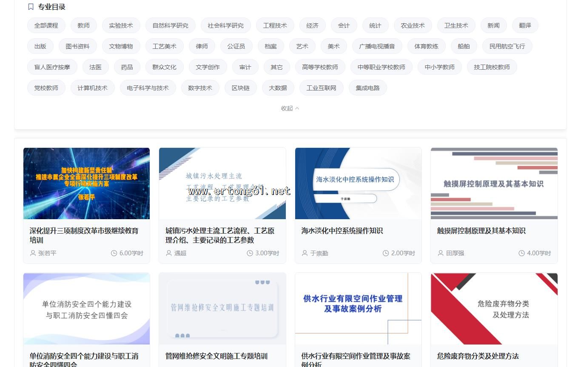Click the person icon next to 遇超
Viewport: 581px width, 367px height.
pyautogui.click(x=168, y=253)
